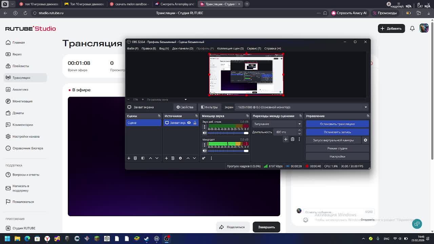434x244 pixels.
Task: Open the help chat widget button
Action: point(417,224)
